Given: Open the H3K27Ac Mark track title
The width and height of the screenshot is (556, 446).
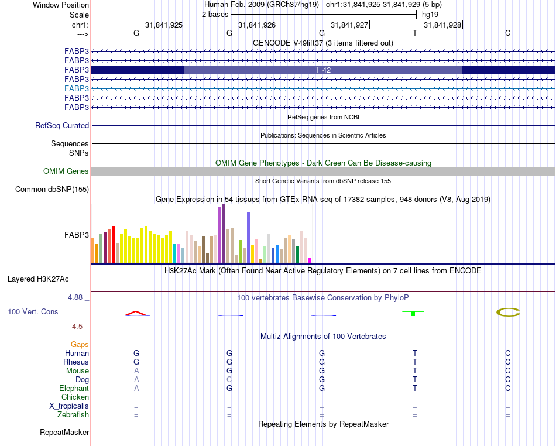Looking at the screenshot, I should [323, 271].
